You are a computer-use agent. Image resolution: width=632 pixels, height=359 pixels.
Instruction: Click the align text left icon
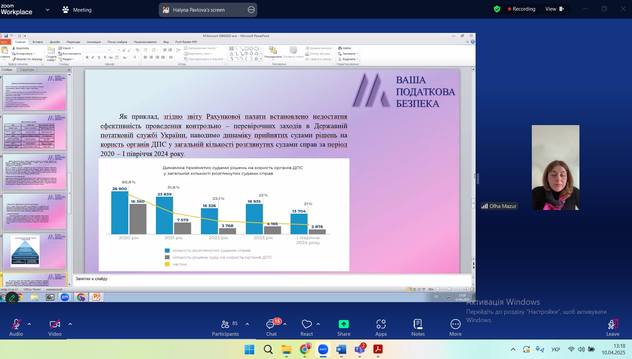pyautogui.click(x=145, y=57)
